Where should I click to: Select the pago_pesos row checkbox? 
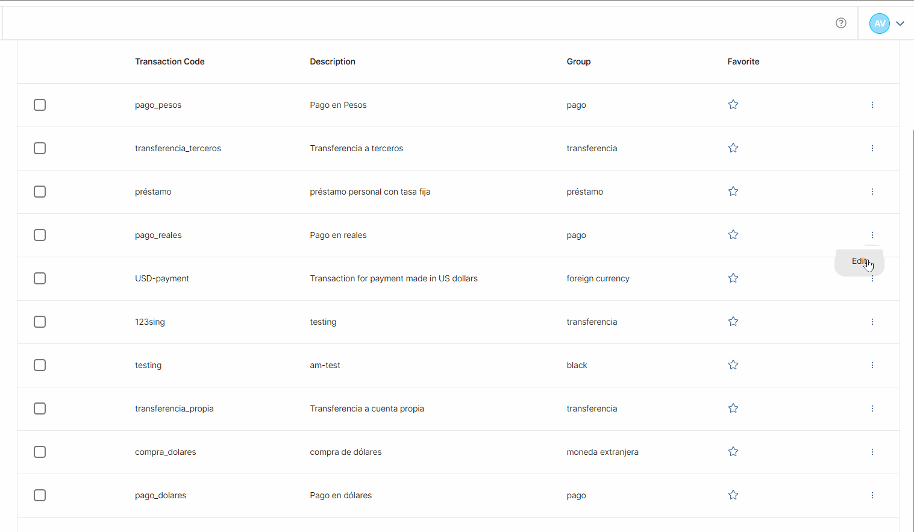click(x=40, y=105)
